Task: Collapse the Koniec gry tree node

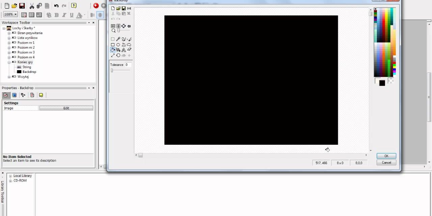Action: pyautogui.click(x=9, y=62)
